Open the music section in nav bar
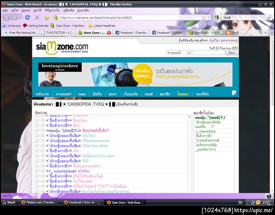This screenshot has width=275, height=215. tap(82, 94)
